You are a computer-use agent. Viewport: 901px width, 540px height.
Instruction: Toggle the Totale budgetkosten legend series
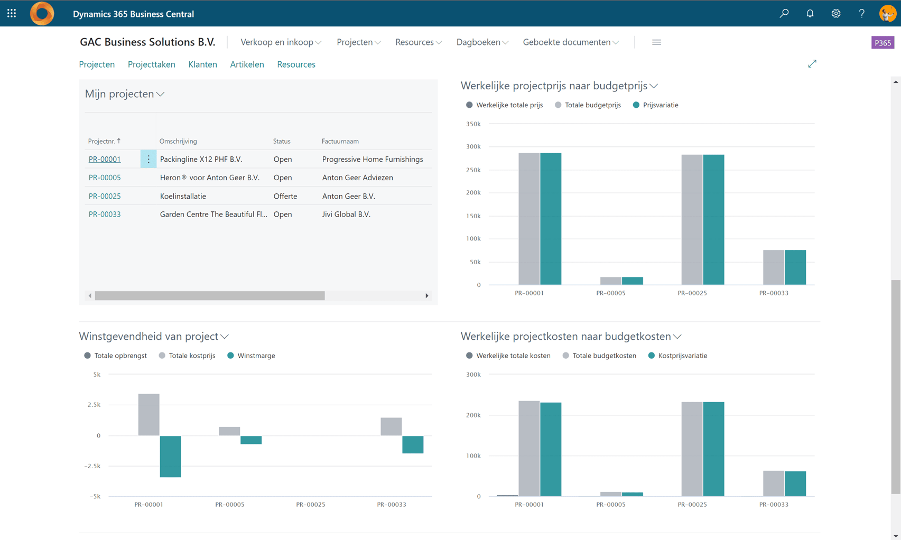coord(599,356)
